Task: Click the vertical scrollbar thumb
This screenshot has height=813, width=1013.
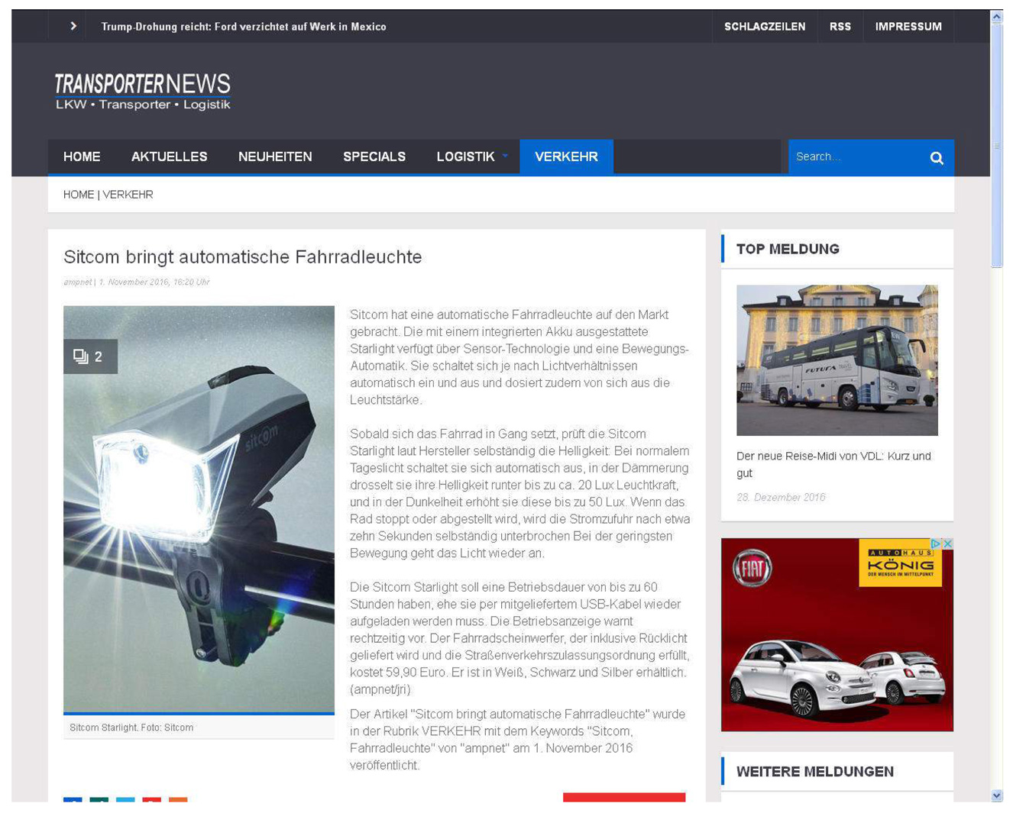Action: point(996,145)
